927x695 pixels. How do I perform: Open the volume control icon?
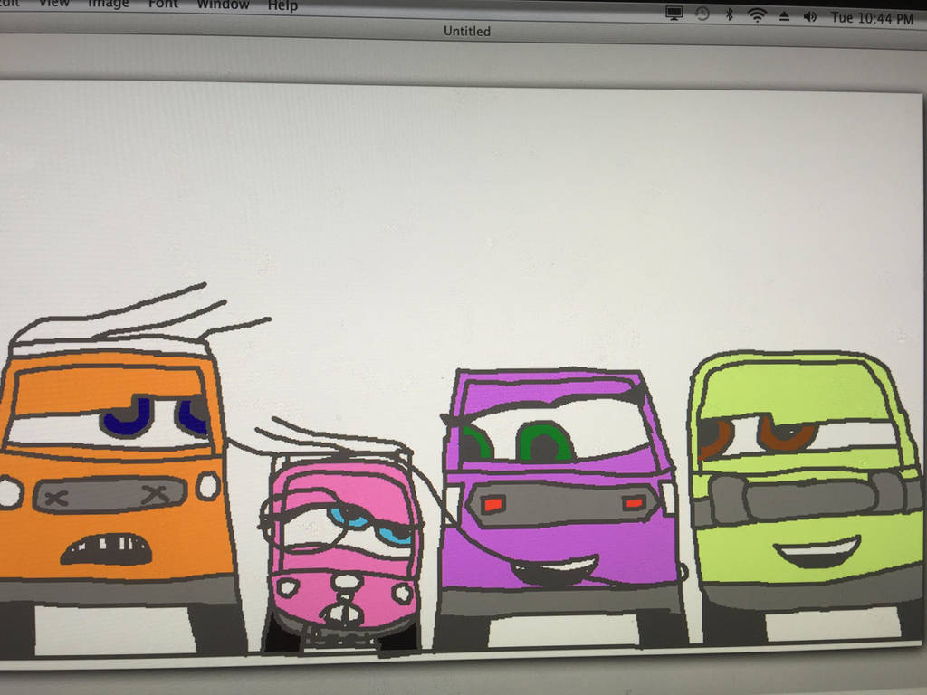pyautogui.click(x=810, y=16)
